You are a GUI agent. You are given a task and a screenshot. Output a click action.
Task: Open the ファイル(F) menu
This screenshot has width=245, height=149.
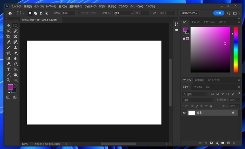click(16, 6)
